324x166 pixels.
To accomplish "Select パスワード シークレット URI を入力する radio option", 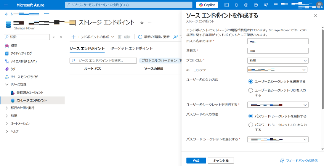I will pyautogui.click(x=250, y=125).
